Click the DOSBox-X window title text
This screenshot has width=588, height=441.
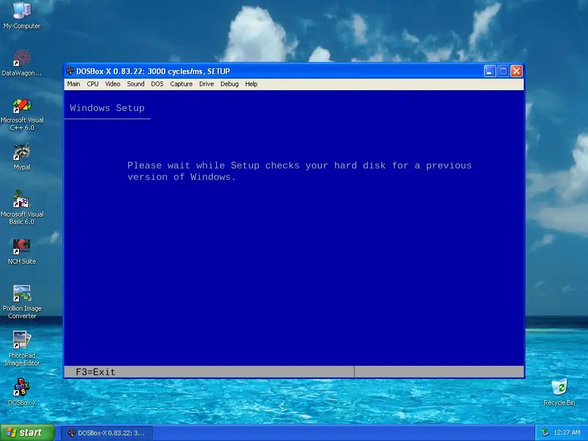click(153, 71)
